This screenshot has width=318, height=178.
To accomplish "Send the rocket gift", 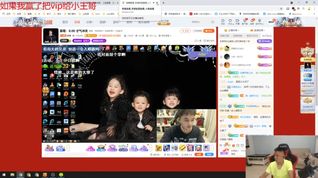I will pyautogui.click(x=167, y=148).
